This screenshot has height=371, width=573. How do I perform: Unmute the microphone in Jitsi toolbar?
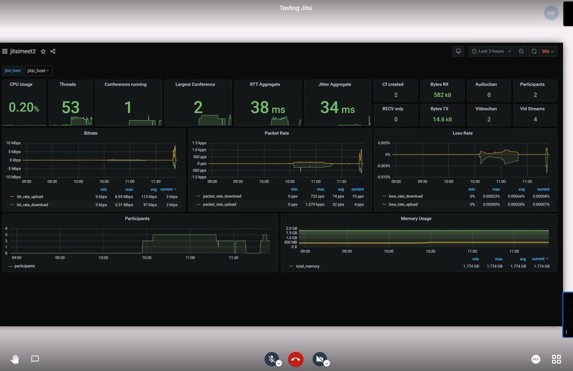(x=272, y=359)
